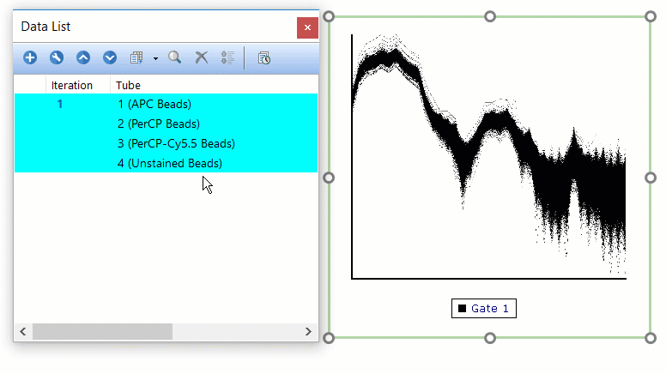Click the Iteration column header
666x374 pixels.
[72, 85]
